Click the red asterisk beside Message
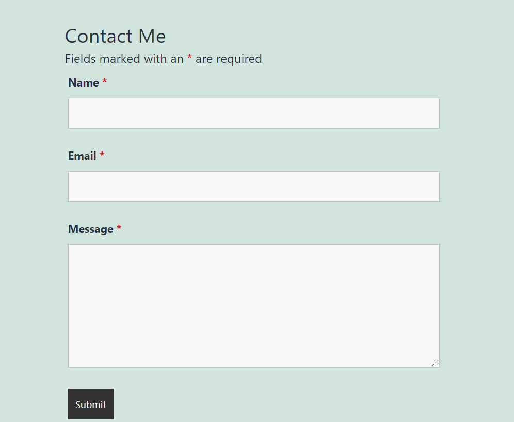This screenshot has width=514, height=422. (119, 228)
